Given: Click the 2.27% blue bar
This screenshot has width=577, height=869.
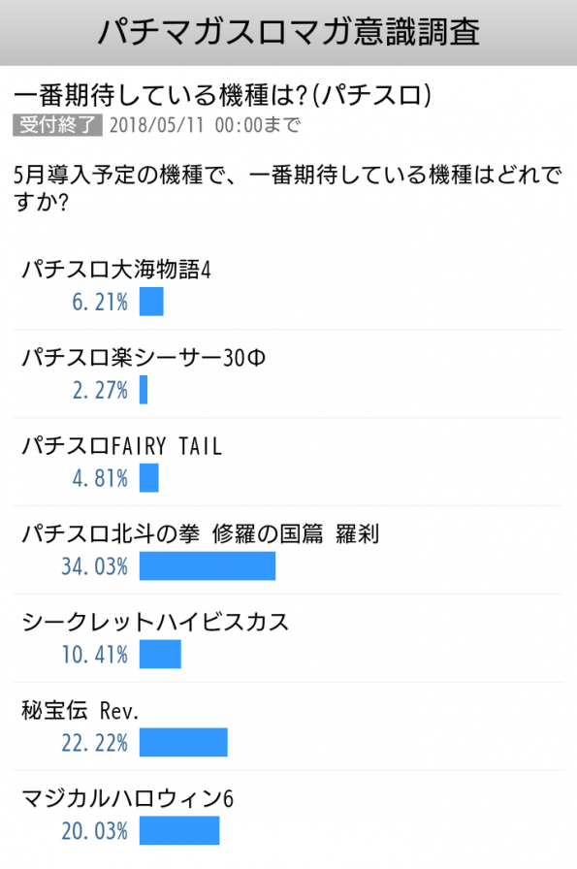Looking at the screenshot, I should [144, 390].
